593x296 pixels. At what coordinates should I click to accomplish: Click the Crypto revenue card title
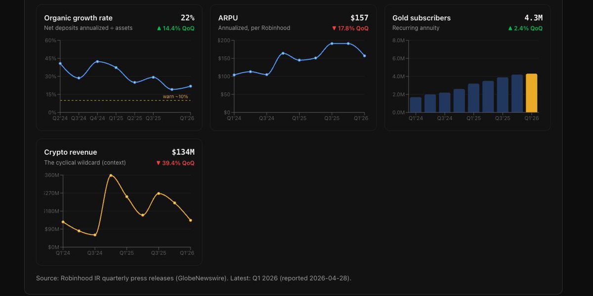tap(71, 152)
